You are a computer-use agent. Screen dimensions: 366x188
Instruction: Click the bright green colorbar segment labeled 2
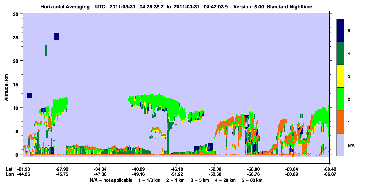coord(340,99)
